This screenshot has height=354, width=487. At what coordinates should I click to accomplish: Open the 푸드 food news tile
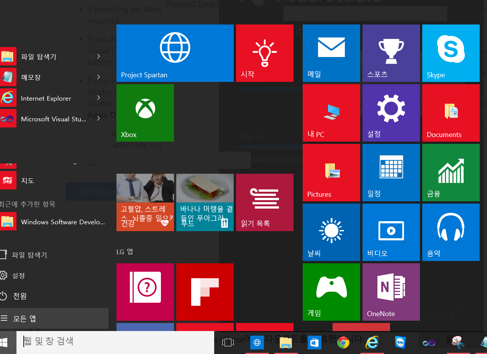pyautogui.click(x=205, y=202)
